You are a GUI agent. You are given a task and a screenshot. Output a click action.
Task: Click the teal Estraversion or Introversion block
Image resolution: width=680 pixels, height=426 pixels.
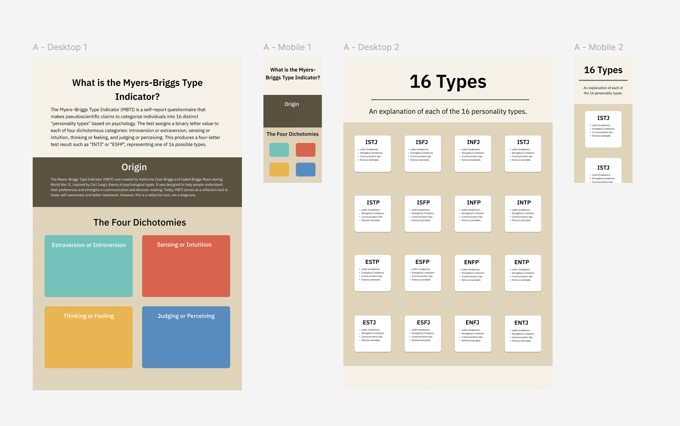tap(88, 266)
